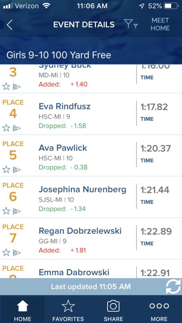Tap team pennant icon for Ava Pawlick

(17, 170)
